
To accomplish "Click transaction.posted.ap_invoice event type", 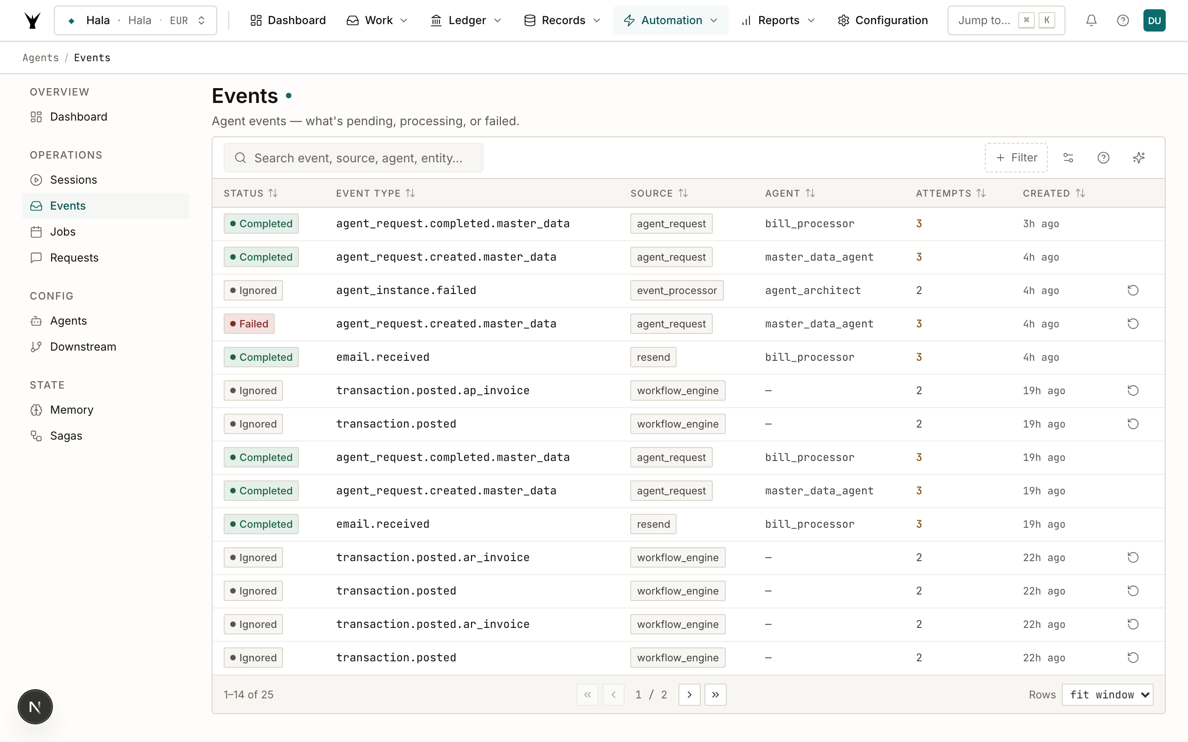I will (x=433, y=390).
